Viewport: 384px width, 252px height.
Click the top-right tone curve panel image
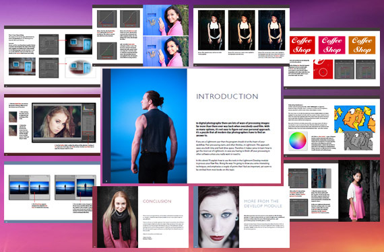pyautogui.click(x=130, y=19)
